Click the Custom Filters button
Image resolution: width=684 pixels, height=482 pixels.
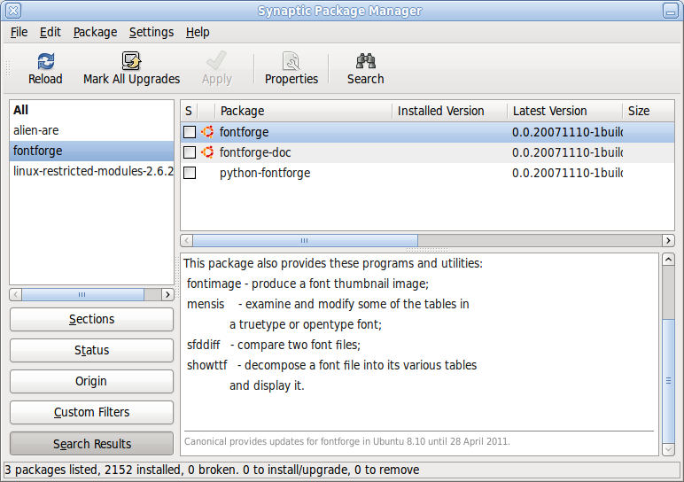(91, 412)
